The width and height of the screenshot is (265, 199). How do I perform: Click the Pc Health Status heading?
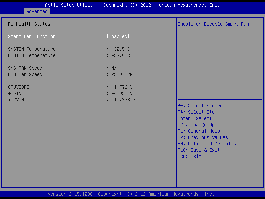click(x=29, y=24)
